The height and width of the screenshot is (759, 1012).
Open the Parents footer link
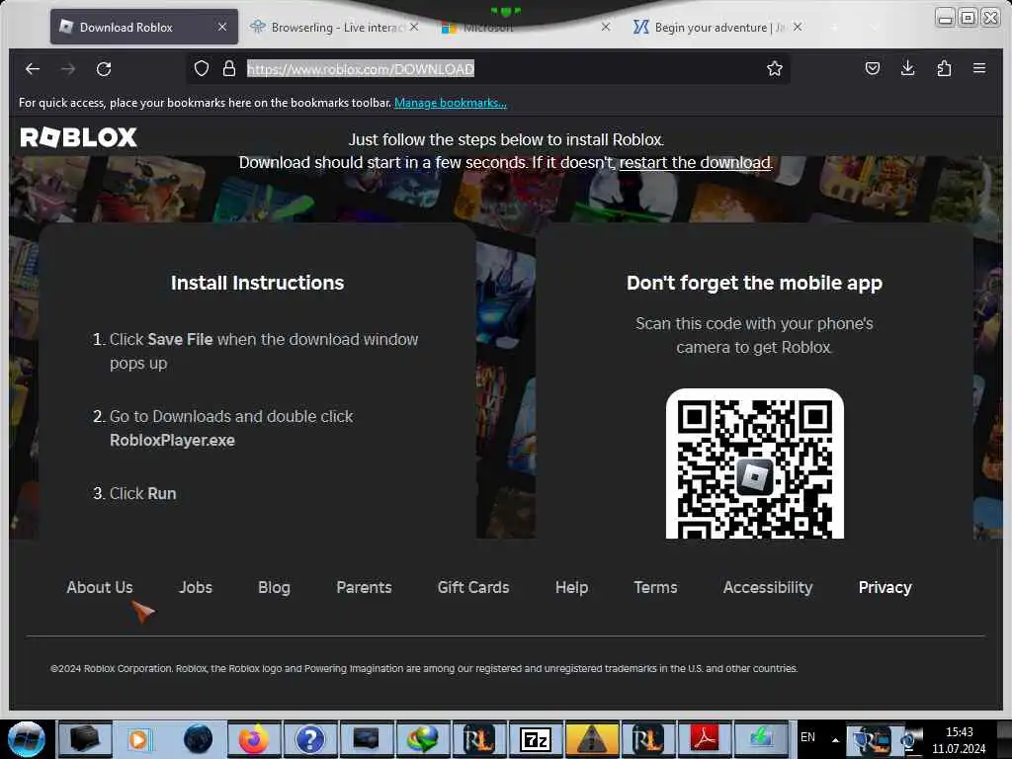[x=364, y=587]
